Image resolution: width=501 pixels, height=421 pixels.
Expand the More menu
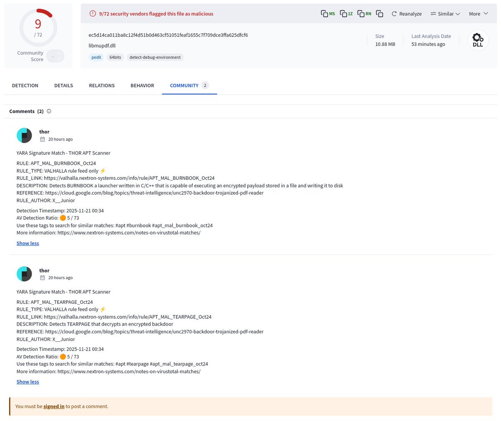(x=478, y=14)
